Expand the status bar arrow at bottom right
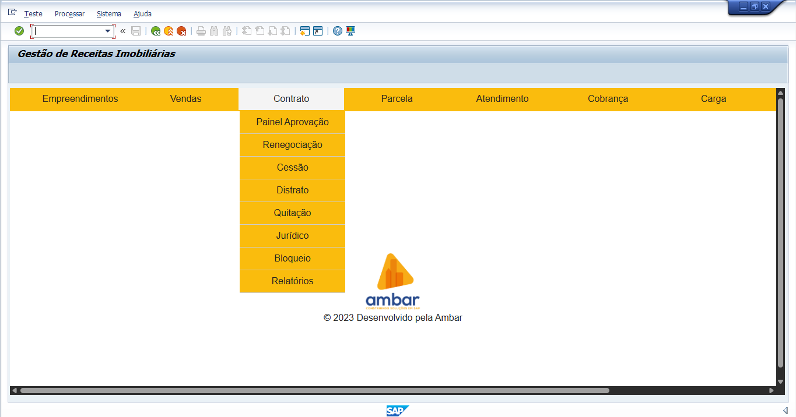The width and height of the screenshot is (796, 417). [785, 411]
